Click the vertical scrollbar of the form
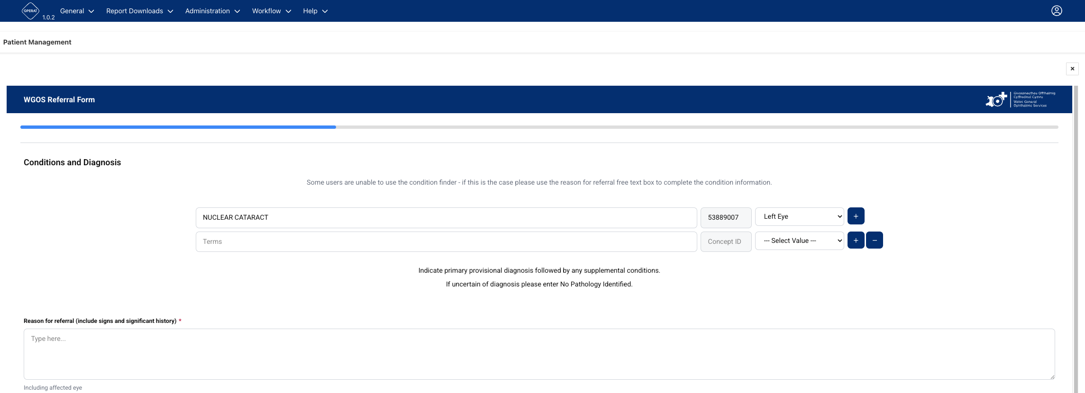This screenshot has width=1085, height=393. tap(1076, 239)
